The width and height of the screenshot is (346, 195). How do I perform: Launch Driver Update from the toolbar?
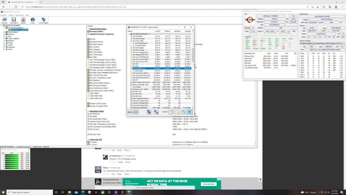(x=43, y=20)
